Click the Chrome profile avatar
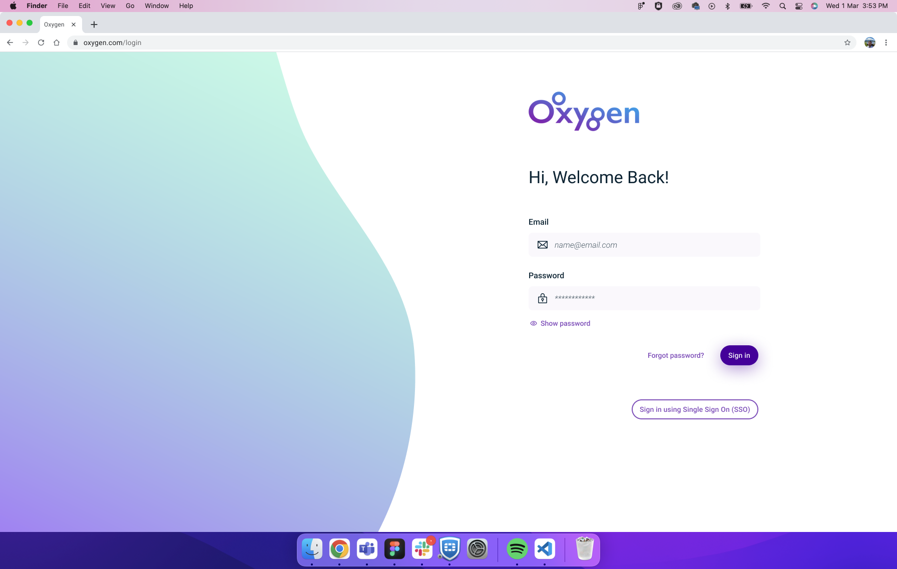This screenshot has width=897, height=569. tap(870, 43)
